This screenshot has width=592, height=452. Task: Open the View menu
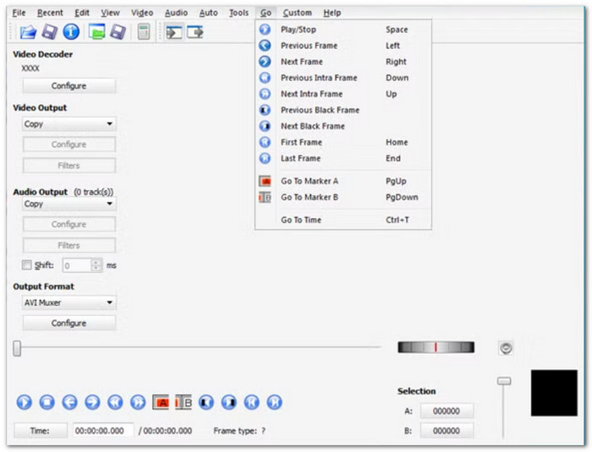point(110,13)
